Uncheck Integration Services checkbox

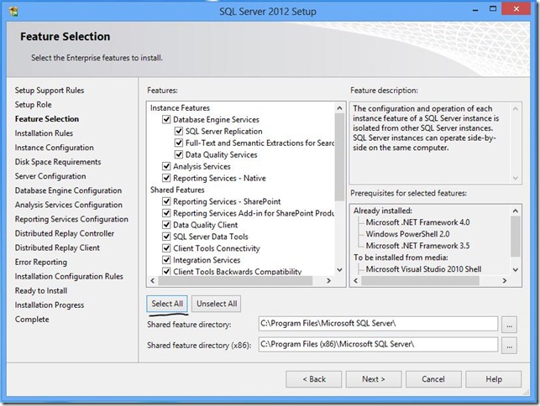(166, 260)
